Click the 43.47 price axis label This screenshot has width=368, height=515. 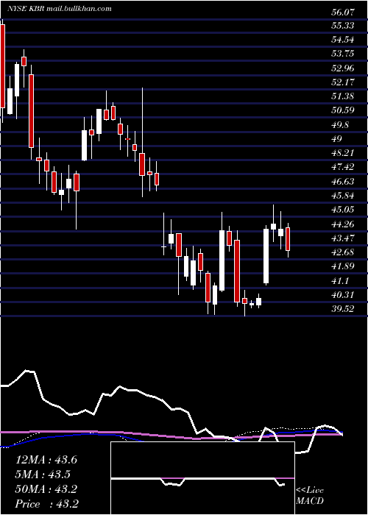[343, 238]
